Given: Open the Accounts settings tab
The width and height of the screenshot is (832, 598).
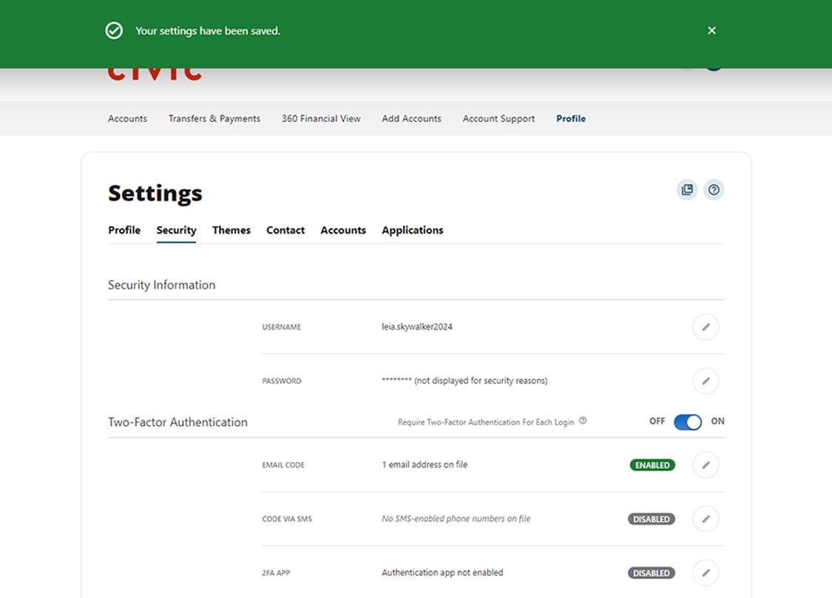Looking at the screenshot, I should click(343, 230).
